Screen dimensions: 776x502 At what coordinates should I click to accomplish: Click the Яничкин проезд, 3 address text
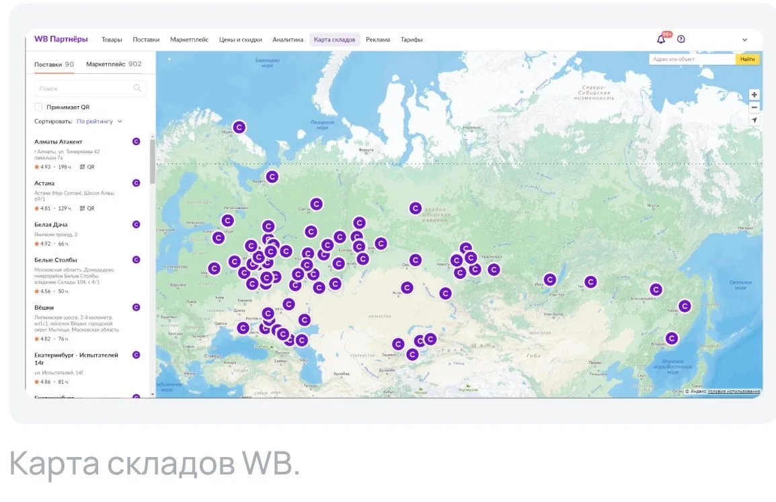[56, 235]
